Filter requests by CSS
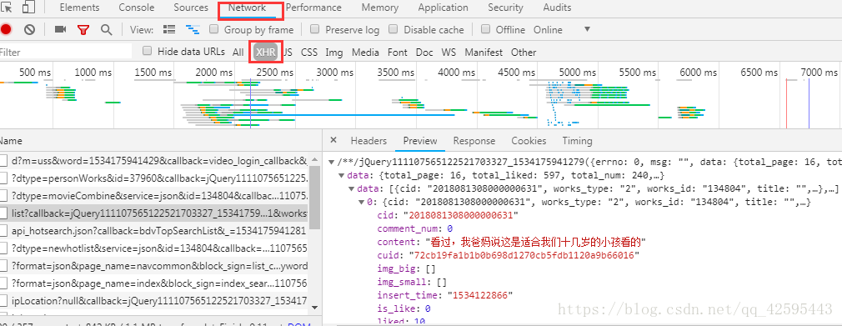Screen dimensions: 842x326 tap(309, 52)
